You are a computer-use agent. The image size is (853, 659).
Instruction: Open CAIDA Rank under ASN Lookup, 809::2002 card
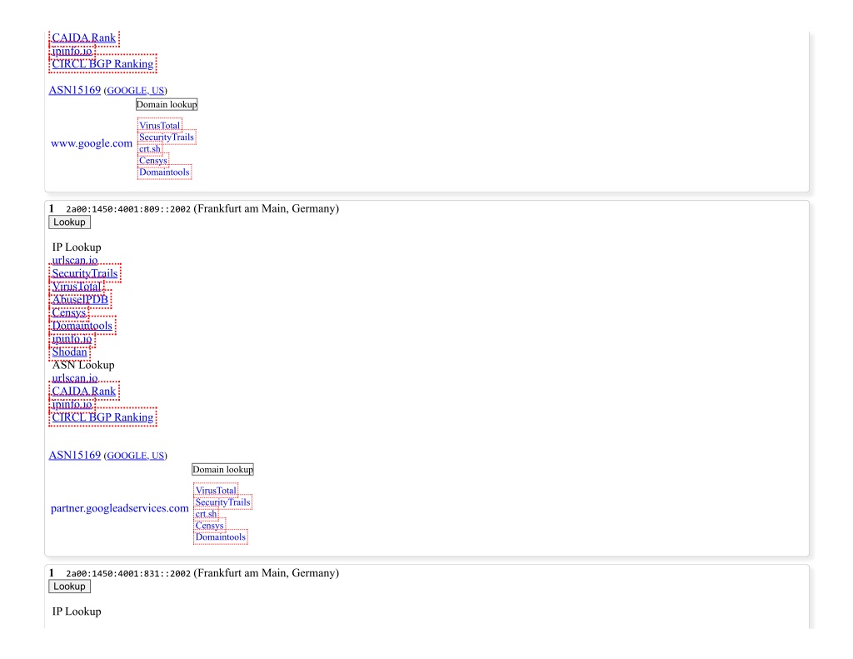click(84, 391)
